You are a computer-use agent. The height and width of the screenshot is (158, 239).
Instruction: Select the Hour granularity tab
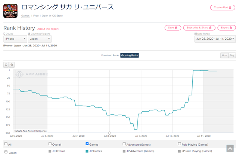224,55
